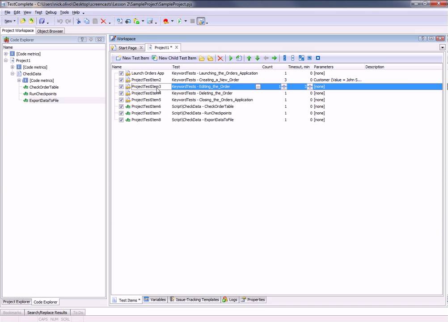448x322 pixels.
Task: Open Search/Replace Results panel tab
Action: pyautogui.click(x=47, y=313)
